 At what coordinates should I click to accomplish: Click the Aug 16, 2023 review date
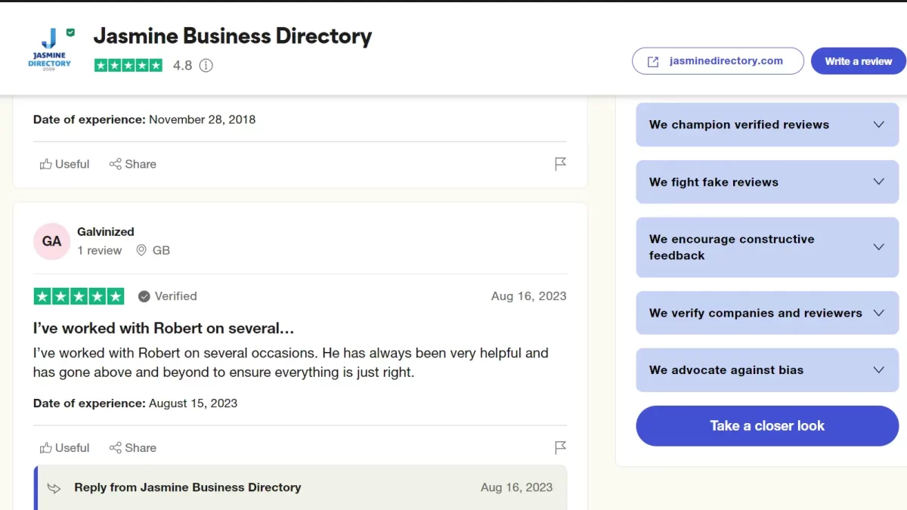528,296
